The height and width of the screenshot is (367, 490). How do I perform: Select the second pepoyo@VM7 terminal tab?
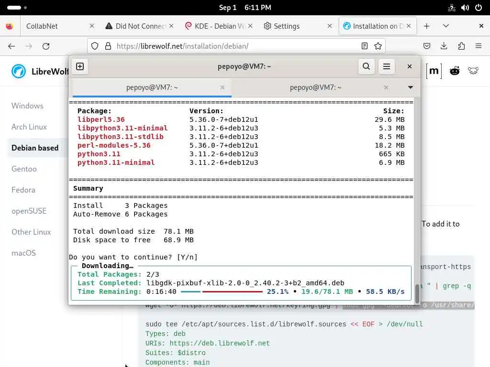pos(316,88)
